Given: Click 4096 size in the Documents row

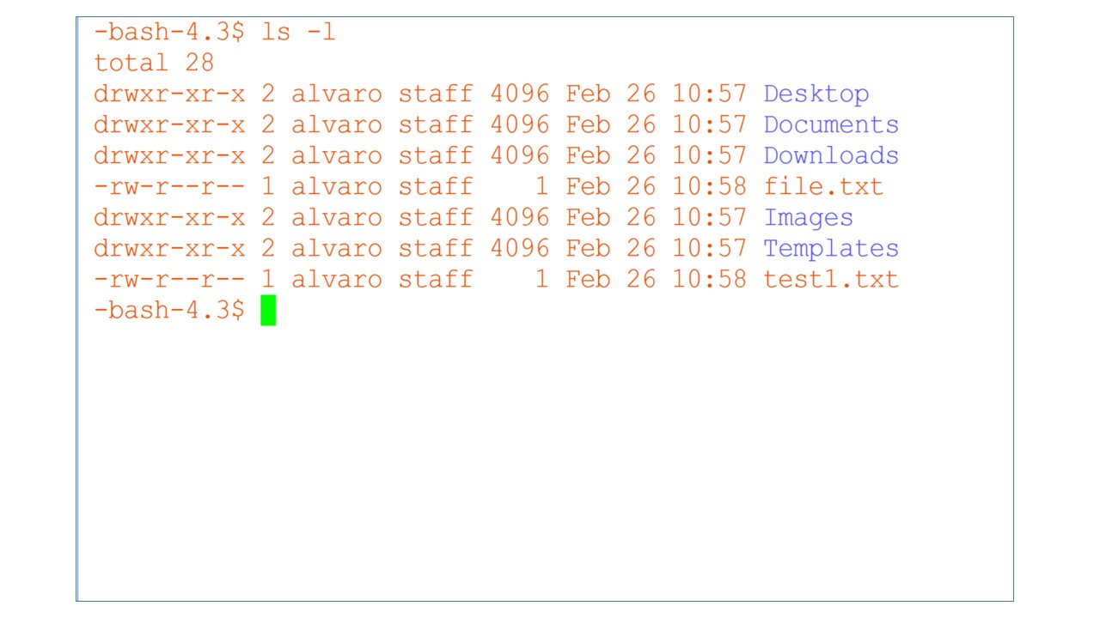Looking at the screenshot, I should click(520, 124).
